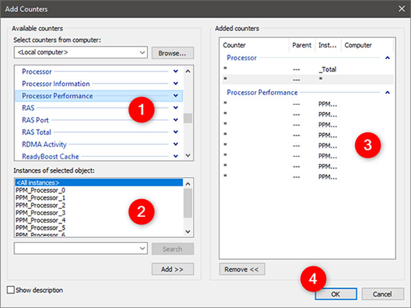Collapse Processor Performance group in Added counters
Image resolution: width=411 pixels, height=308 pixels.
(x=387, y=92)
